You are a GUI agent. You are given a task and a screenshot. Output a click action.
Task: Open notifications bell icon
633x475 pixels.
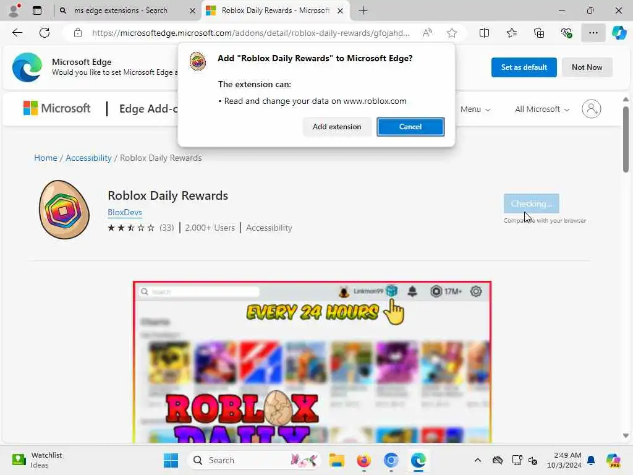591,460
